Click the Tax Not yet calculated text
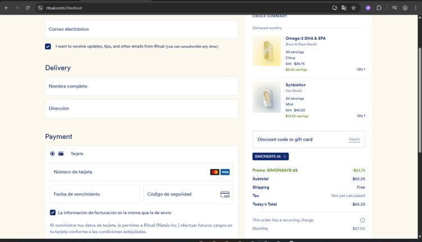The height and width of the screenshot is (242, 422). (348, 196)
